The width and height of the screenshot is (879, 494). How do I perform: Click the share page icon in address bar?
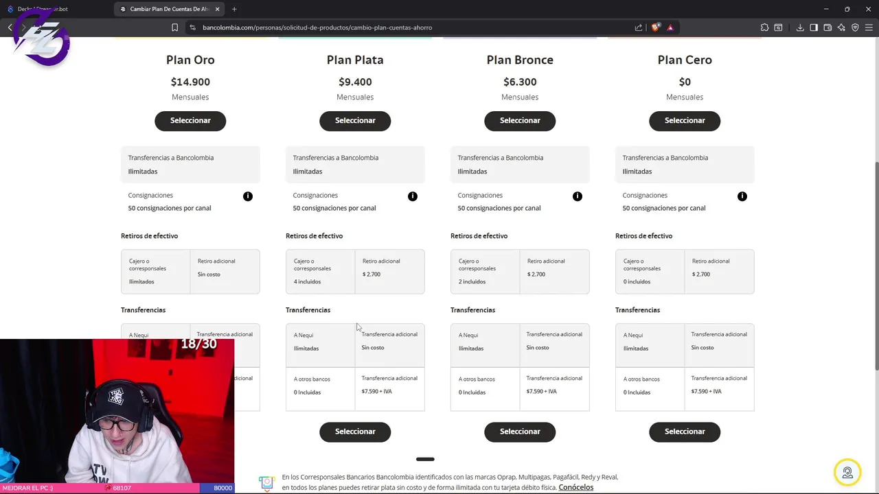(639, 27)
